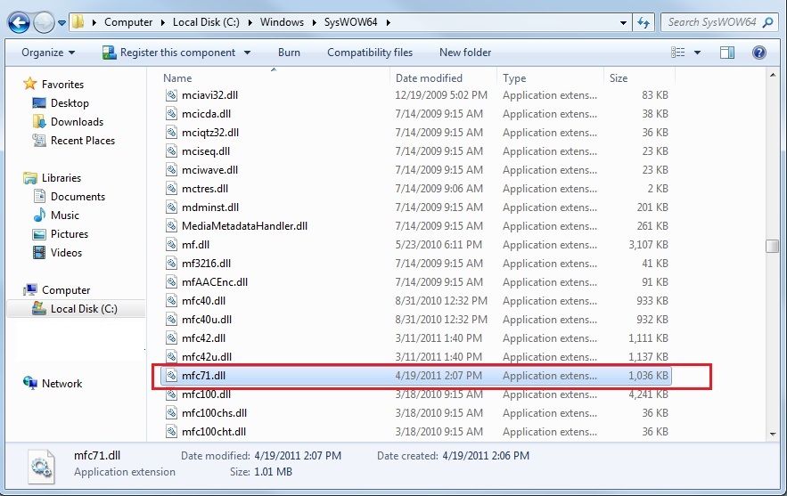Open the Register this component dropdown arrow

(x=247, y=53)
